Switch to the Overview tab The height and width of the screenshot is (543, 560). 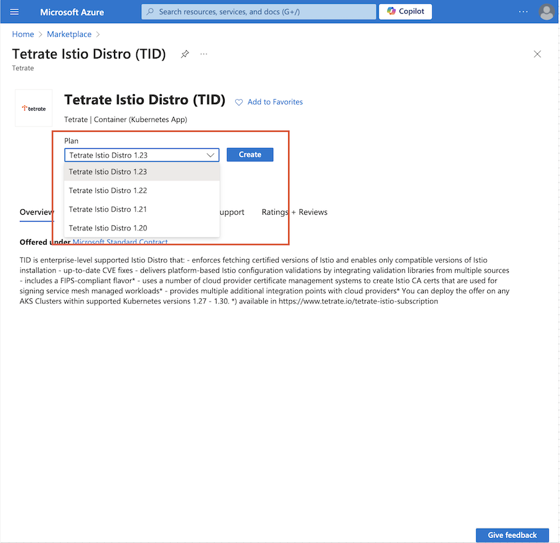click(37, 212)
